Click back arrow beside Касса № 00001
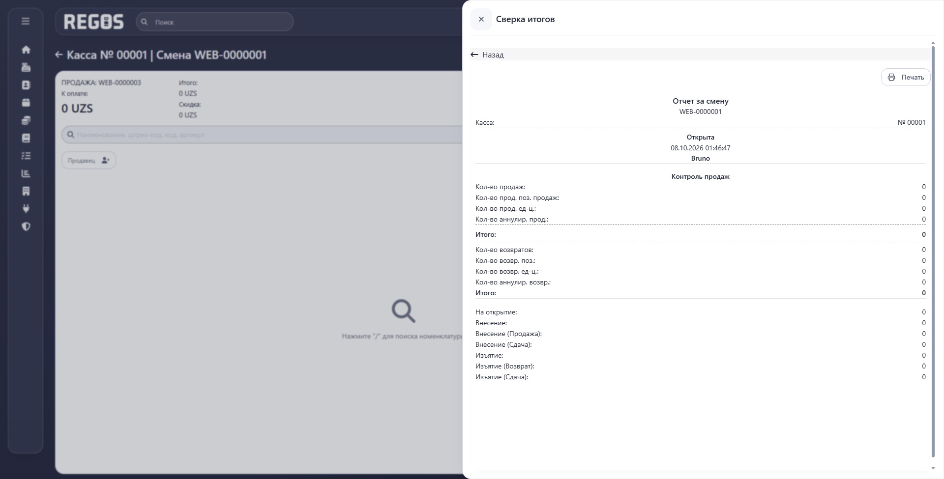944x479 pixels. (x=59, y=55)
